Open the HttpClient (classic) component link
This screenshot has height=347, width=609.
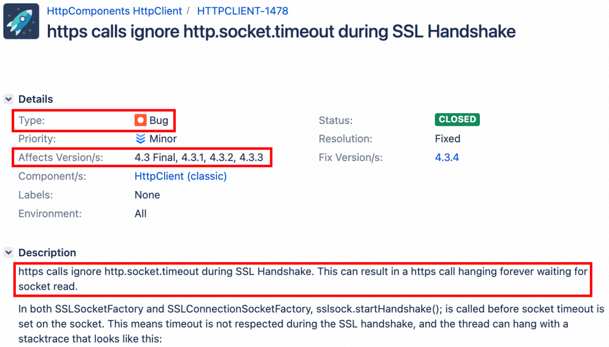click(x=180, y=176)
